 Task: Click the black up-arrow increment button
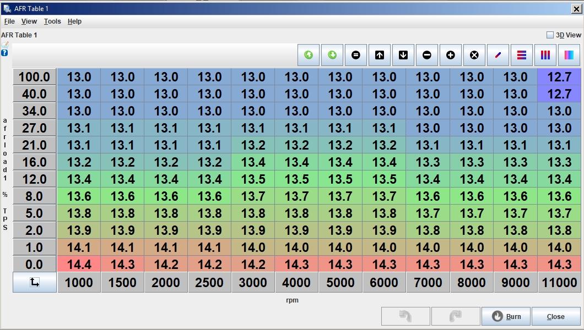[x=380, y=55]
